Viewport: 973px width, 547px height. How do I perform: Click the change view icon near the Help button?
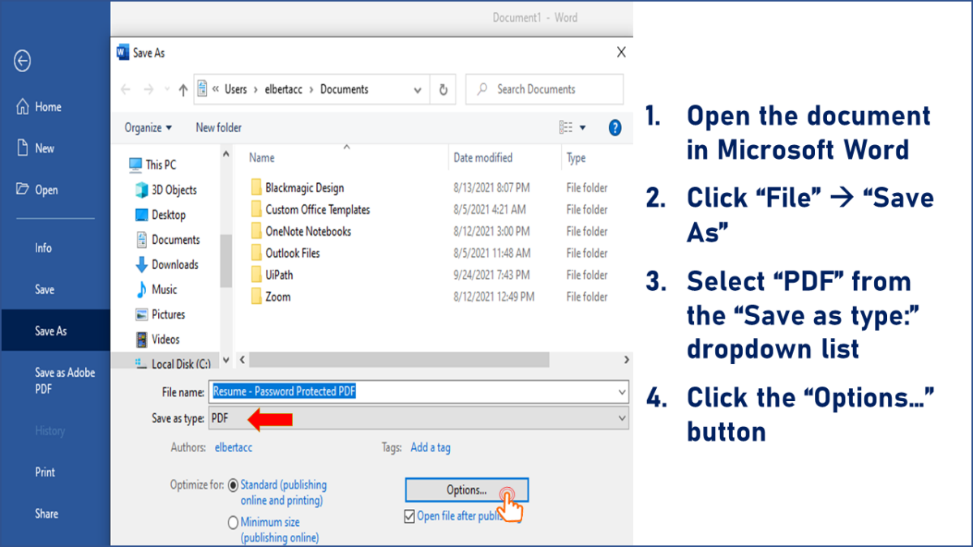coord(568,127)
